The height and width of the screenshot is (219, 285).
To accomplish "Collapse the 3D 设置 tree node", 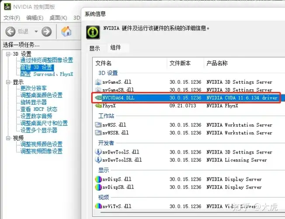I will coord(8,54).
